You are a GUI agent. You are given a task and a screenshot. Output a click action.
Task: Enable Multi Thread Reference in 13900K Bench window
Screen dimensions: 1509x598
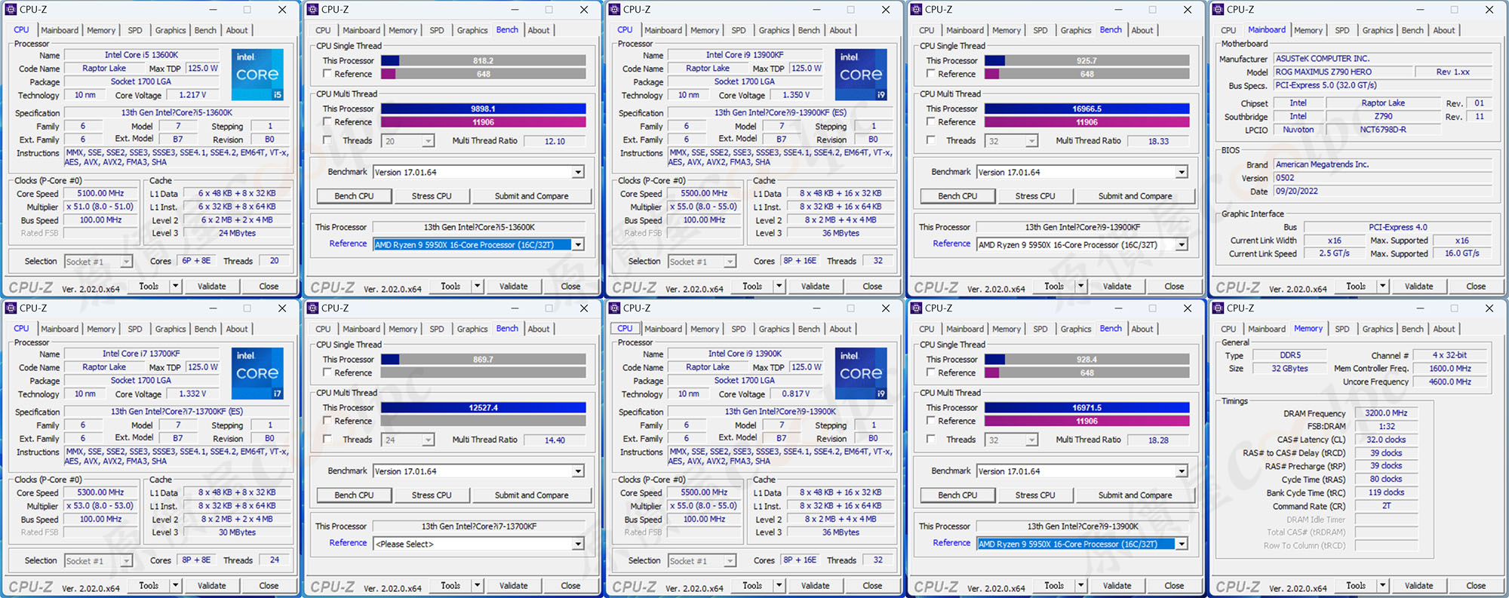[x=931, y=421]
